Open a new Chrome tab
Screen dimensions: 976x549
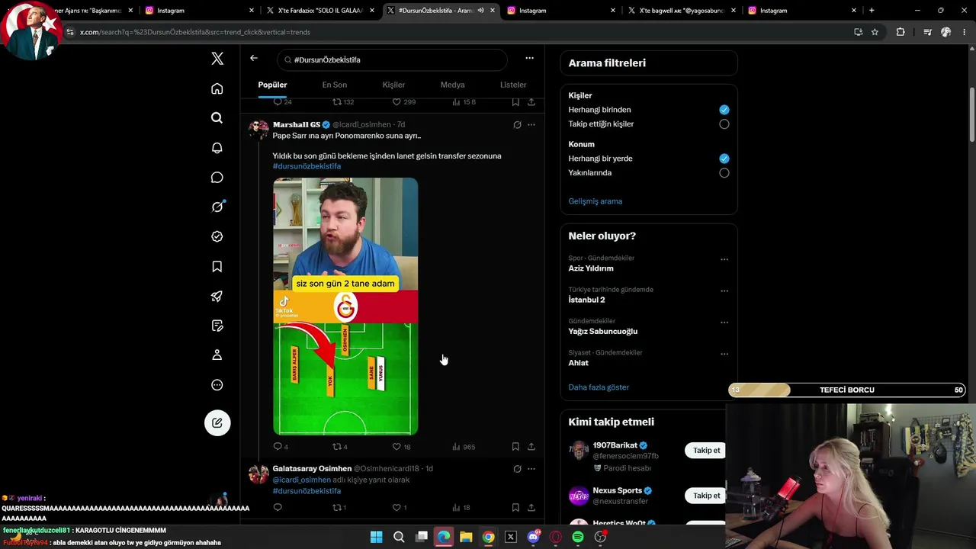click(x=872, y=11)
